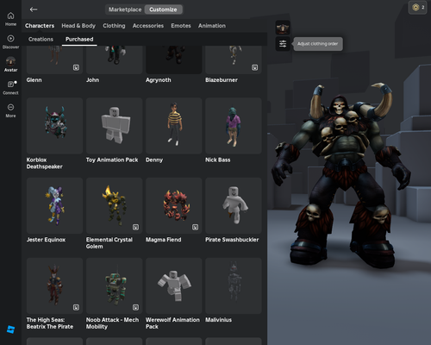Viewport: 431px width, 345px height.
Task: Select the Purchased sub-tab
Action: [79, 40]
